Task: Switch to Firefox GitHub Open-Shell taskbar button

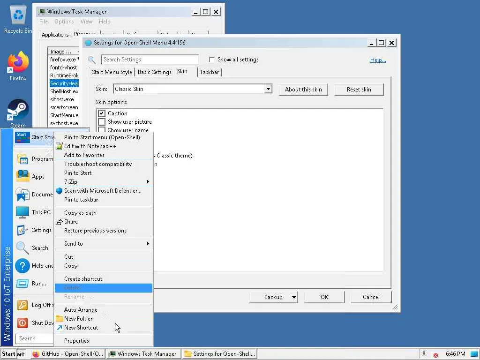Action: (x=68, y=354)
